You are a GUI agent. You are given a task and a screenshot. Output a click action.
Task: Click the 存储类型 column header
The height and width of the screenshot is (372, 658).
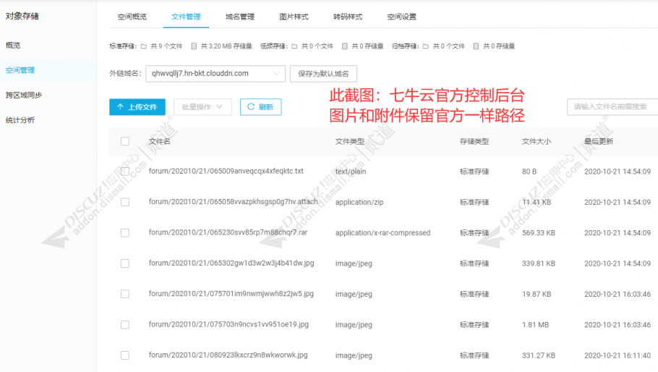click(x=474, y=142)
